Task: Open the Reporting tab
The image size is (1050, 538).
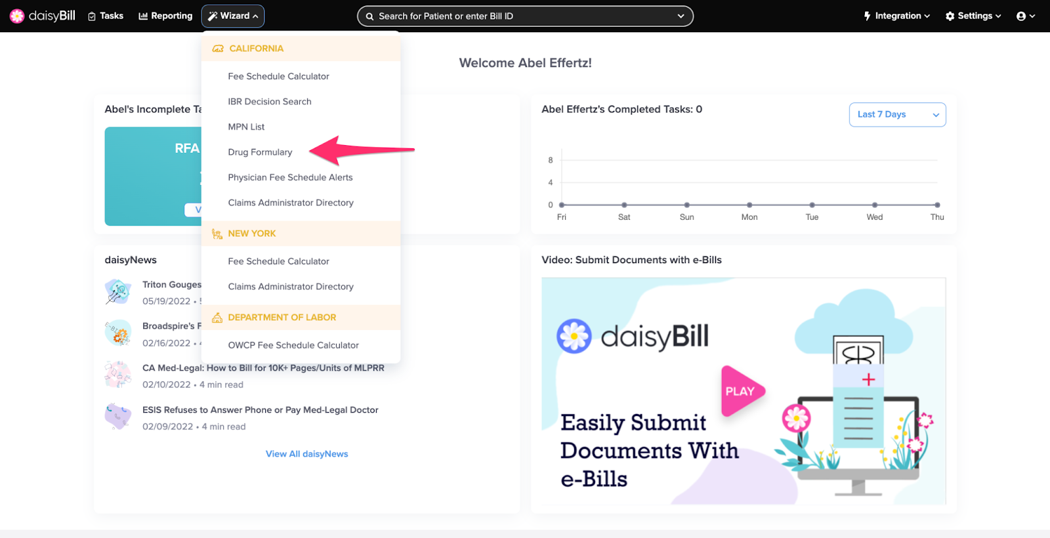Action: click(165, 16)
